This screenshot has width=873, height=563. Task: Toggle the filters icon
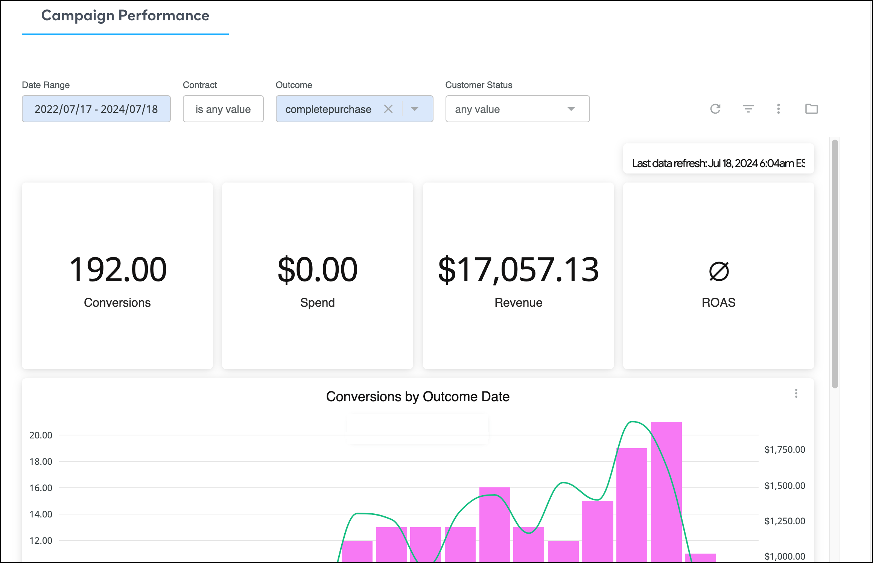coord(748,109)
